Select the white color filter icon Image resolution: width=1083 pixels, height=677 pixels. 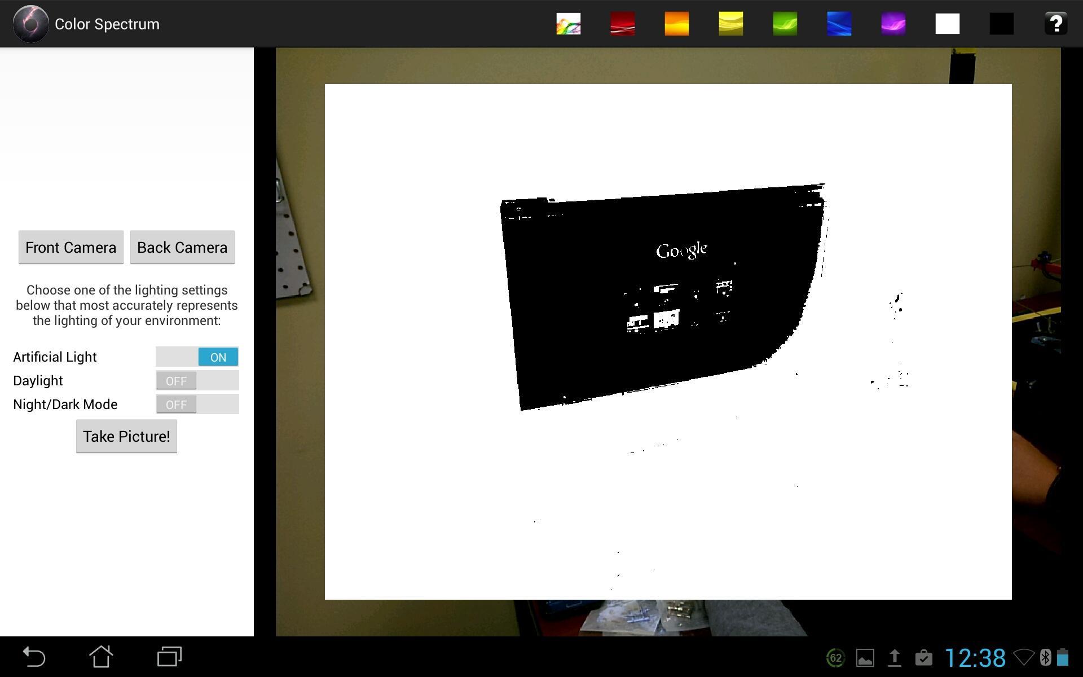point(947,24)
